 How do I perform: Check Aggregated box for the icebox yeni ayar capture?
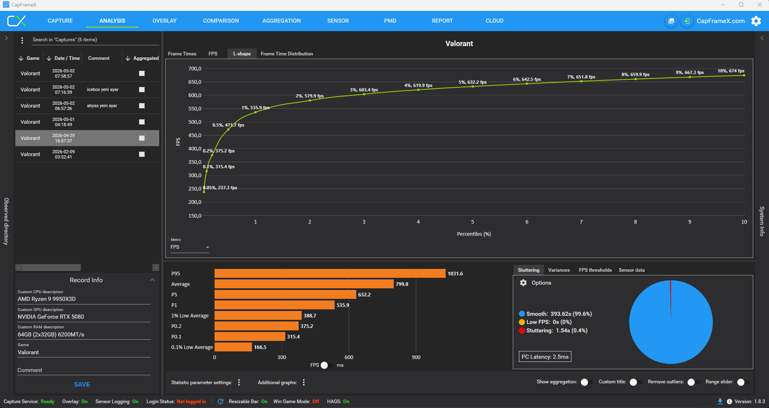[142, 90]
